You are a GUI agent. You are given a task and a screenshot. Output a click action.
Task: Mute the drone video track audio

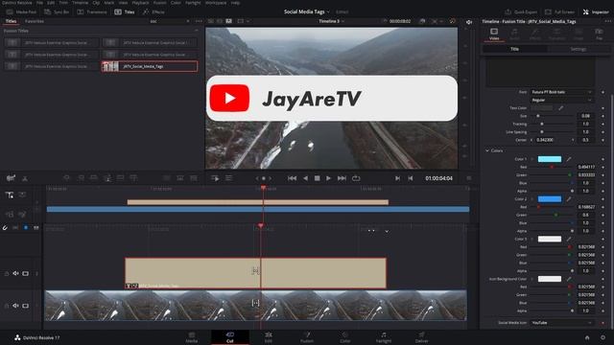click(x=15, y=306)
